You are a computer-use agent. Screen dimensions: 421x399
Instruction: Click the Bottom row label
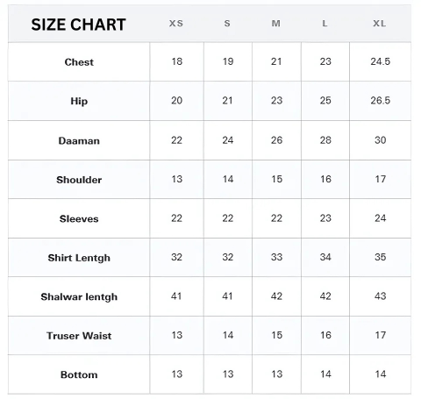pyautogui.click(x=79, y=374)
